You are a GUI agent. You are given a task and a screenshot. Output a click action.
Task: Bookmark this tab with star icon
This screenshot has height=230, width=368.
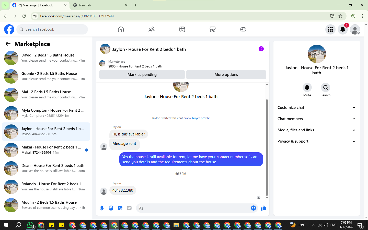(x=340, y=16)
